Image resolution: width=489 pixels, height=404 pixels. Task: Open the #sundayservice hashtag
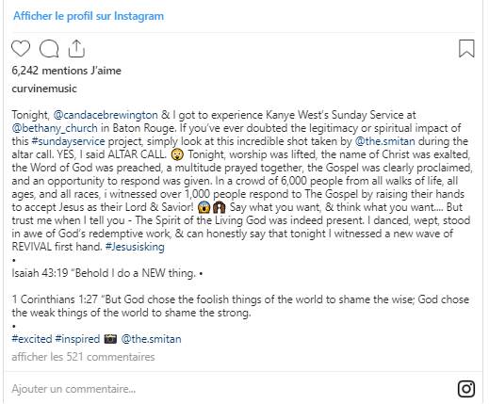click(x=68, y=141)
